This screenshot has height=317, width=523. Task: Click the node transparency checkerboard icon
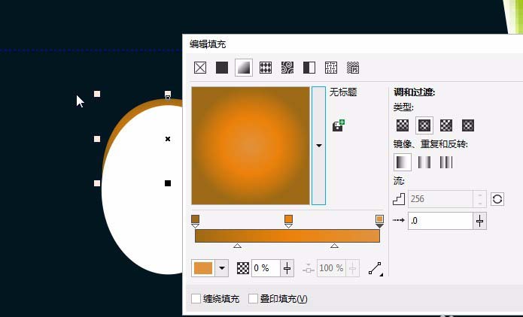tap(243, 268)
